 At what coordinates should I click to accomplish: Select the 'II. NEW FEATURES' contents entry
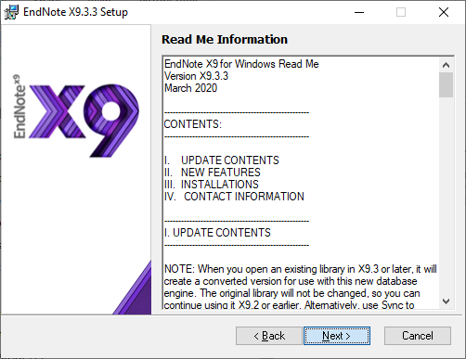coord(213,173)
